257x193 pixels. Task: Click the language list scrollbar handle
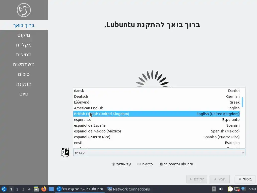tap(242, 102)
